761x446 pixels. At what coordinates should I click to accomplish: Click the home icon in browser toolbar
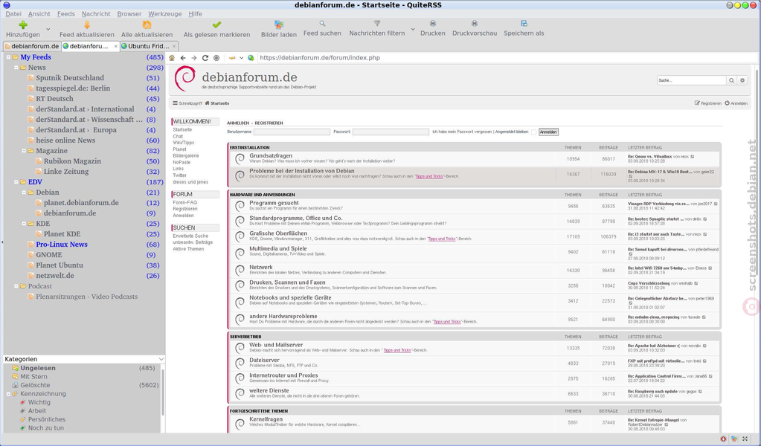coord(172,58)
